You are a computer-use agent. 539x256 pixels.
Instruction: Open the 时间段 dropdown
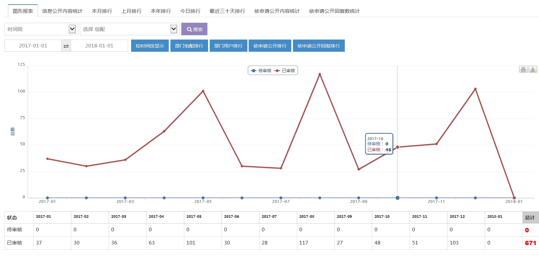pos(41,29)
